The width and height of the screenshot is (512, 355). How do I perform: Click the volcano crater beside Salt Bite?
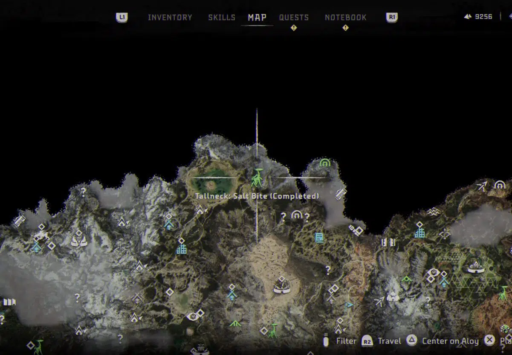click(x=211, y=185)
